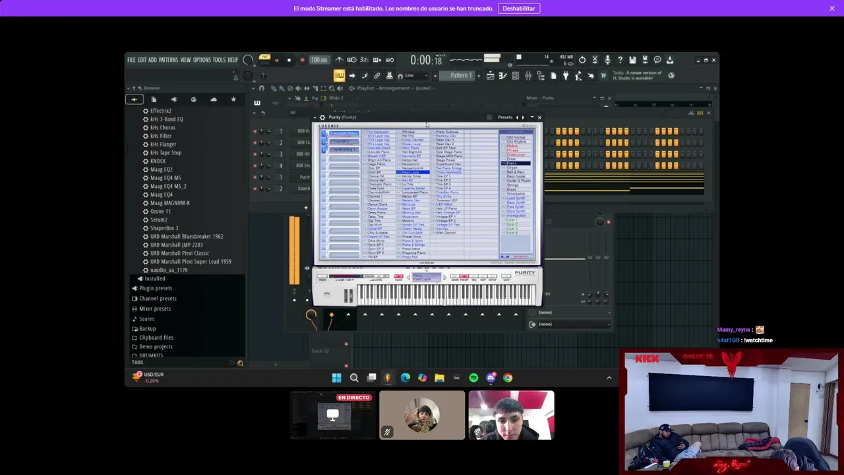Select the Browser cloud tab icon
The image size is (844, 475).
pos(213,100)
